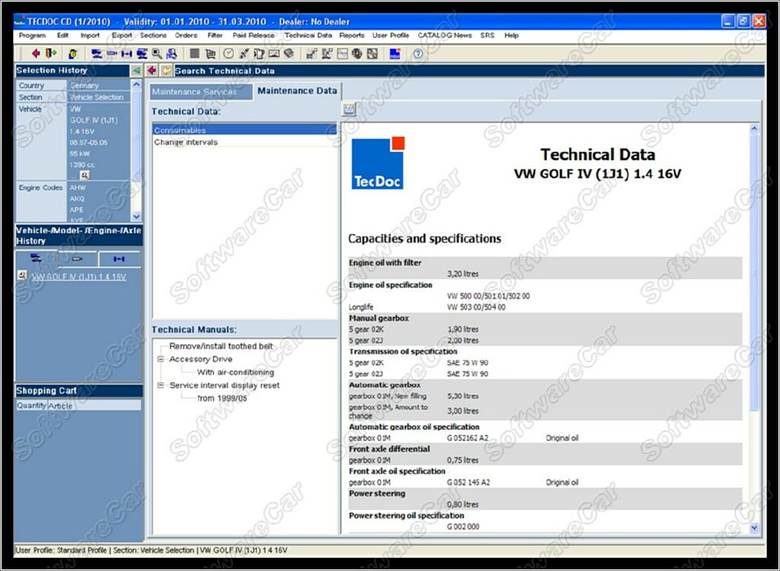Click the blue NEU catalog news toolbar icon

[395, 54]
